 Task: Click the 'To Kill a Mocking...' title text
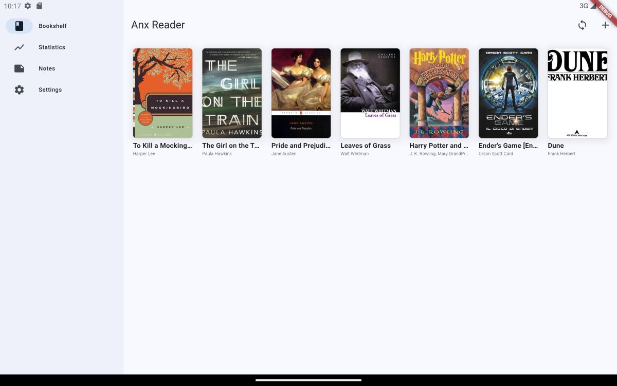tap(162, 146)
